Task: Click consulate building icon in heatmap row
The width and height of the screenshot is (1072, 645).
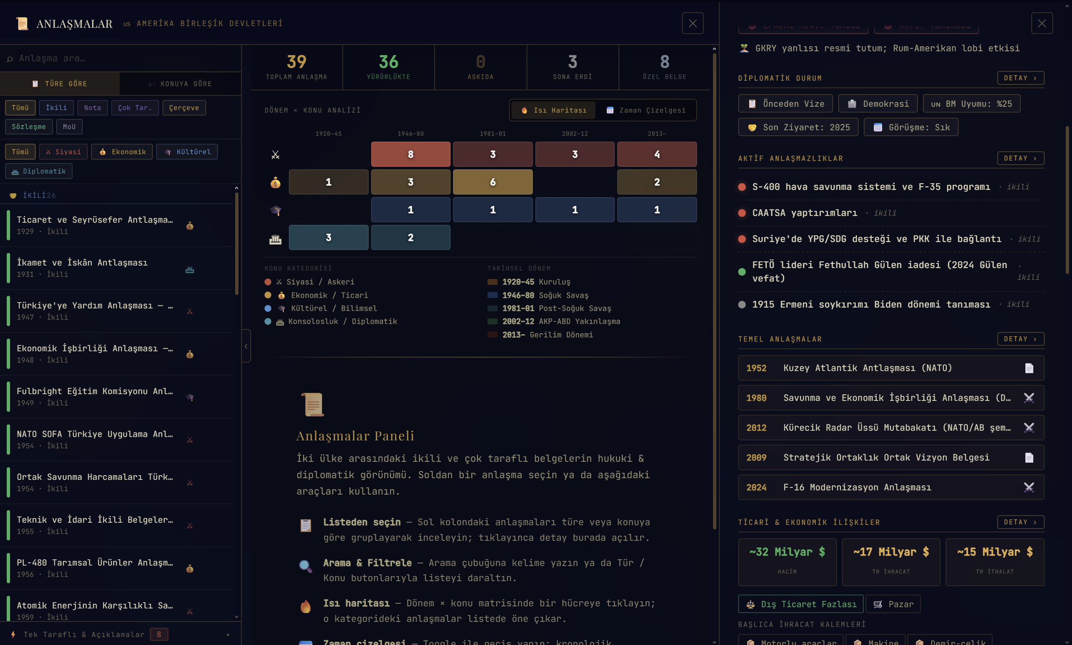Action: point(275,239)
